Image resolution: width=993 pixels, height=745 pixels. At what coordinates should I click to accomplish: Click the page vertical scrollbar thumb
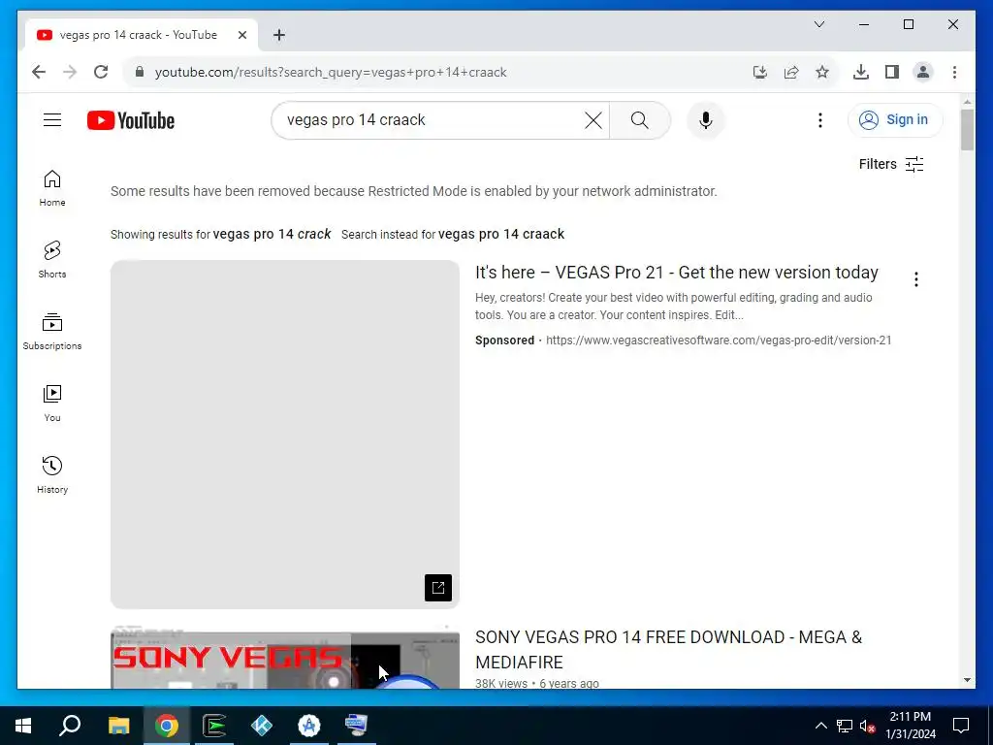coord(967,129)
